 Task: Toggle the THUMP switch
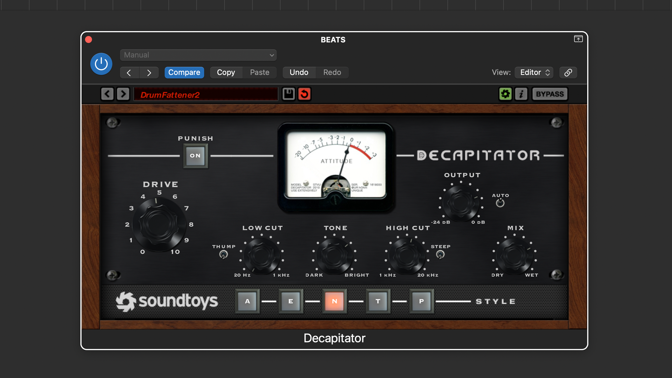click(x=223, y=254)
